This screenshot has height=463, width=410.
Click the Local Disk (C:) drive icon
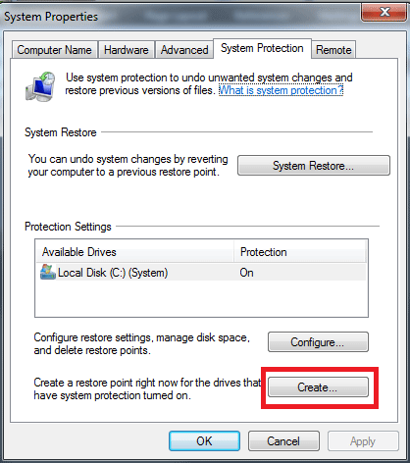[x=48, y=272]
